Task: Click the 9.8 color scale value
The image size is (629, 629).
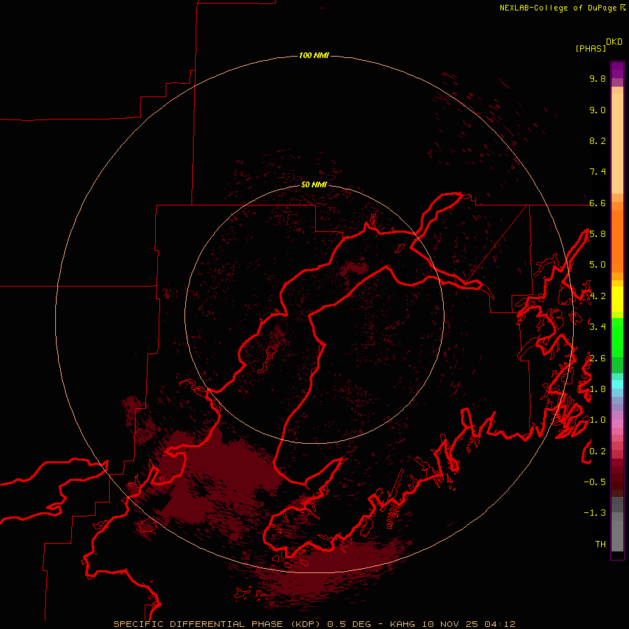Action: [598, 78]
